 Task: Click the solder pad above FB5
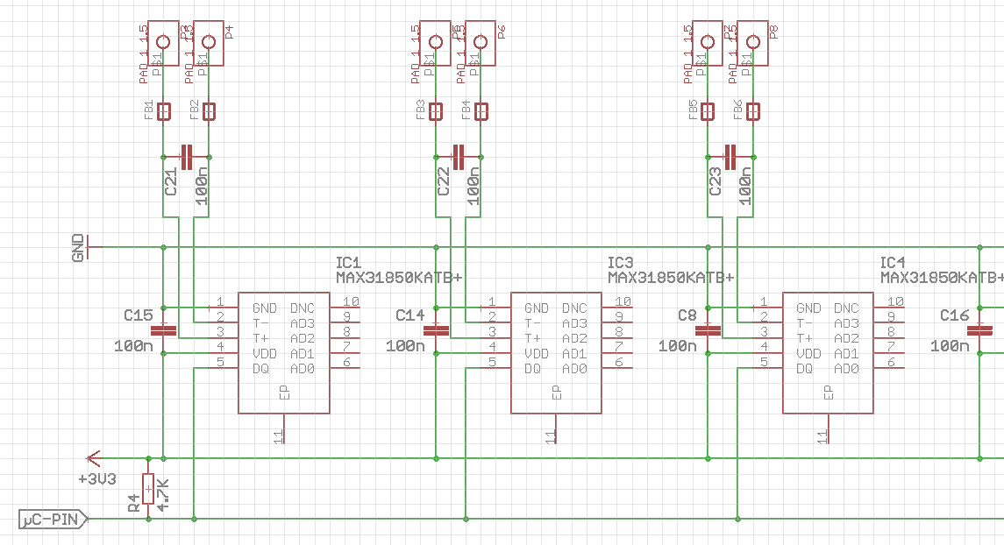pyautogui.click(x=708, y=42)
